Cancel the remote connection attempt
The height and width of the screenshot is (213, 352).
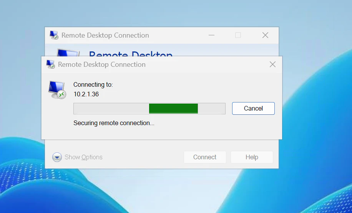(x=253, y=108)
